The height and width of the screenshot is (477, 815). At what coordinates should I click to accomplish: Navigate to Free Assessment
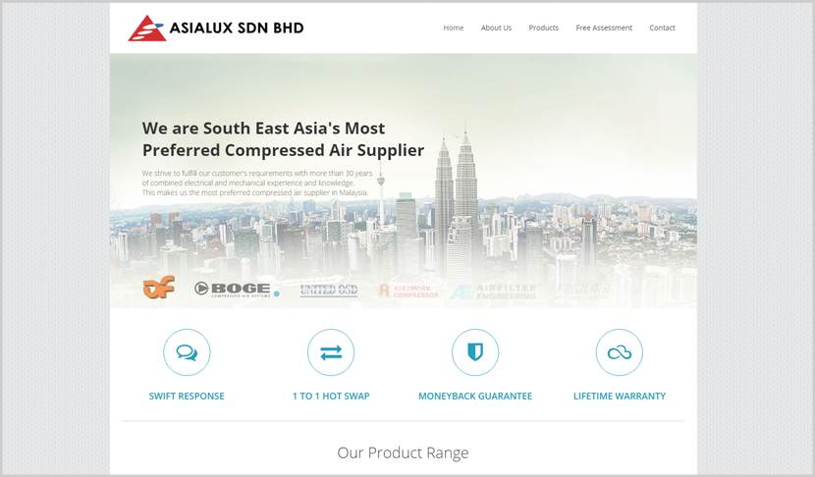[604, 28]
